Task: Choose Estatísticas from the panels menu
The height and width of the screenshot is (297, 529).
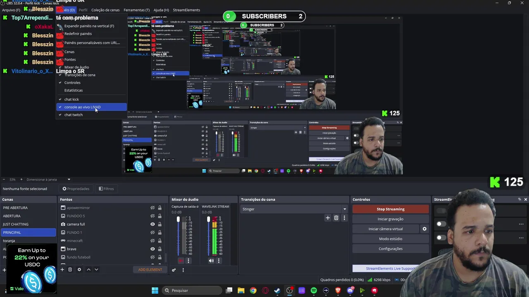Action: 91,90
